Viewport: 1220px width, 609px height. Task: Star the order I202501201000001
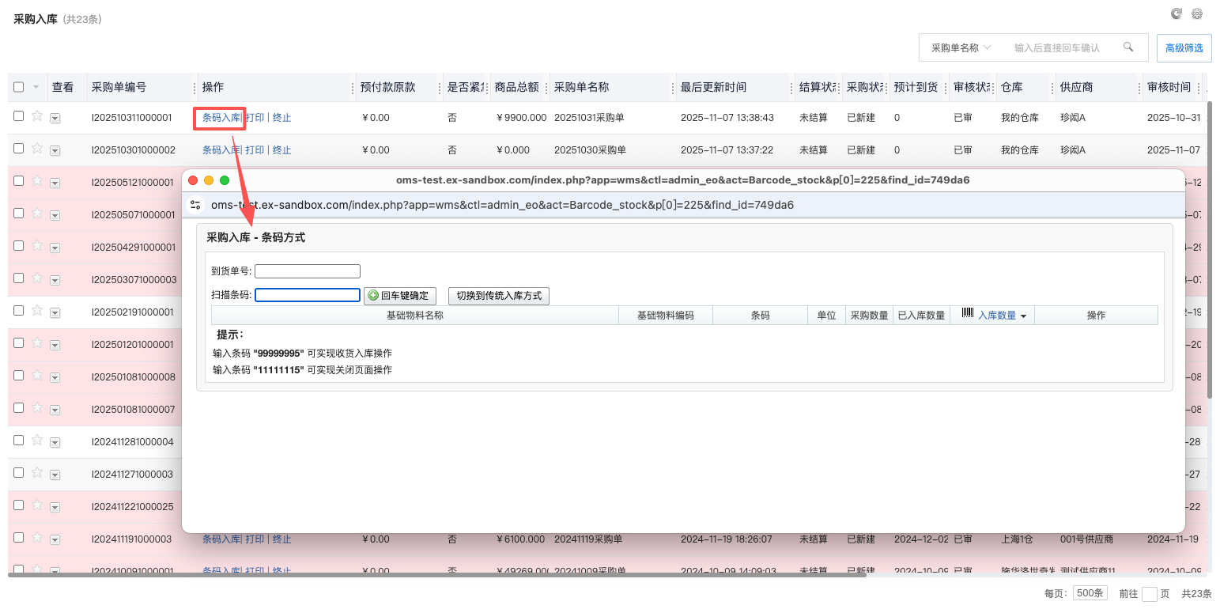click(x=36, y=344)
